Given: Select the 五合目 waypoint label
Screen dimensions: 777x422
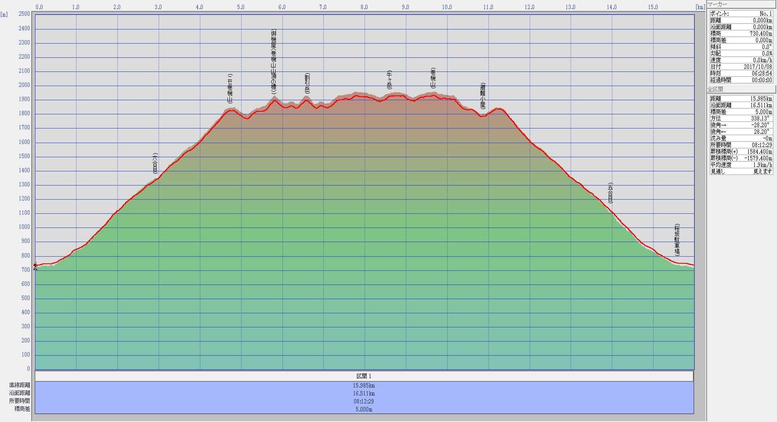Looking at the screenshot, I should click(610, 193).
